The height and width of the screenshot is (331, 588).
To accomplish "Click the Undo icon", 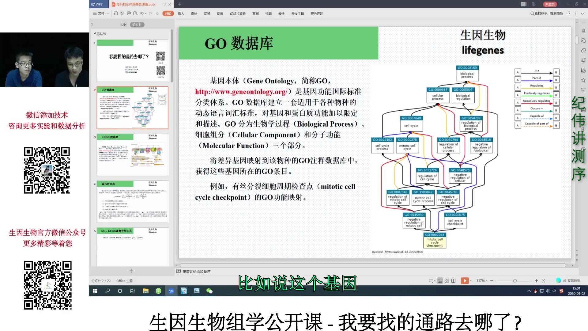I will point(142,13).
